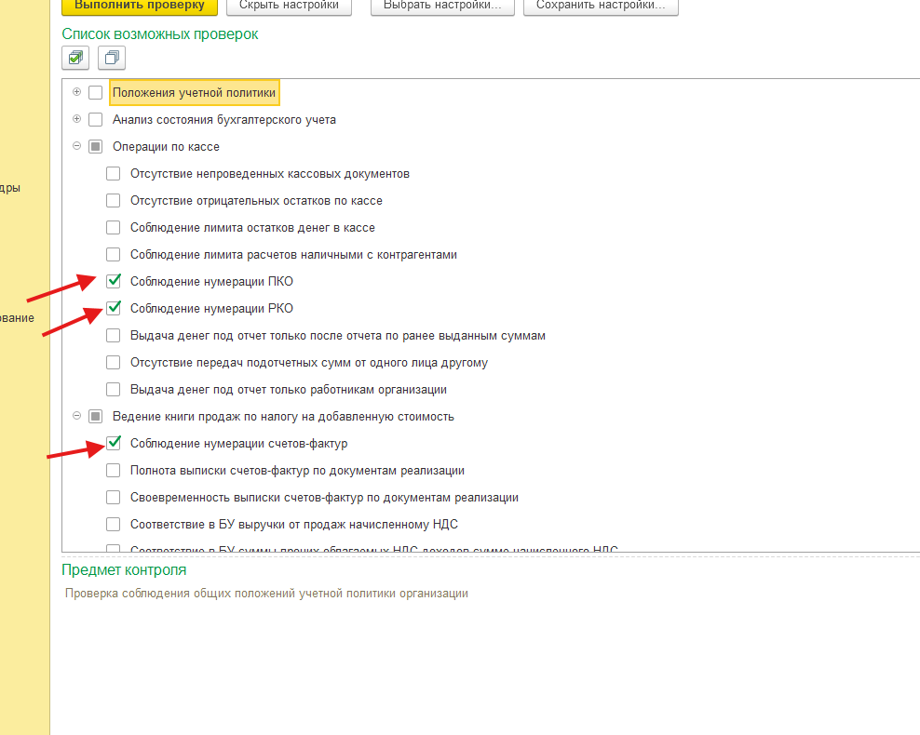This screenshot has width=920, height=735.
Task: Disable Соблюдение нумерации счетов-фактур check
Action: tap(114, 443)
